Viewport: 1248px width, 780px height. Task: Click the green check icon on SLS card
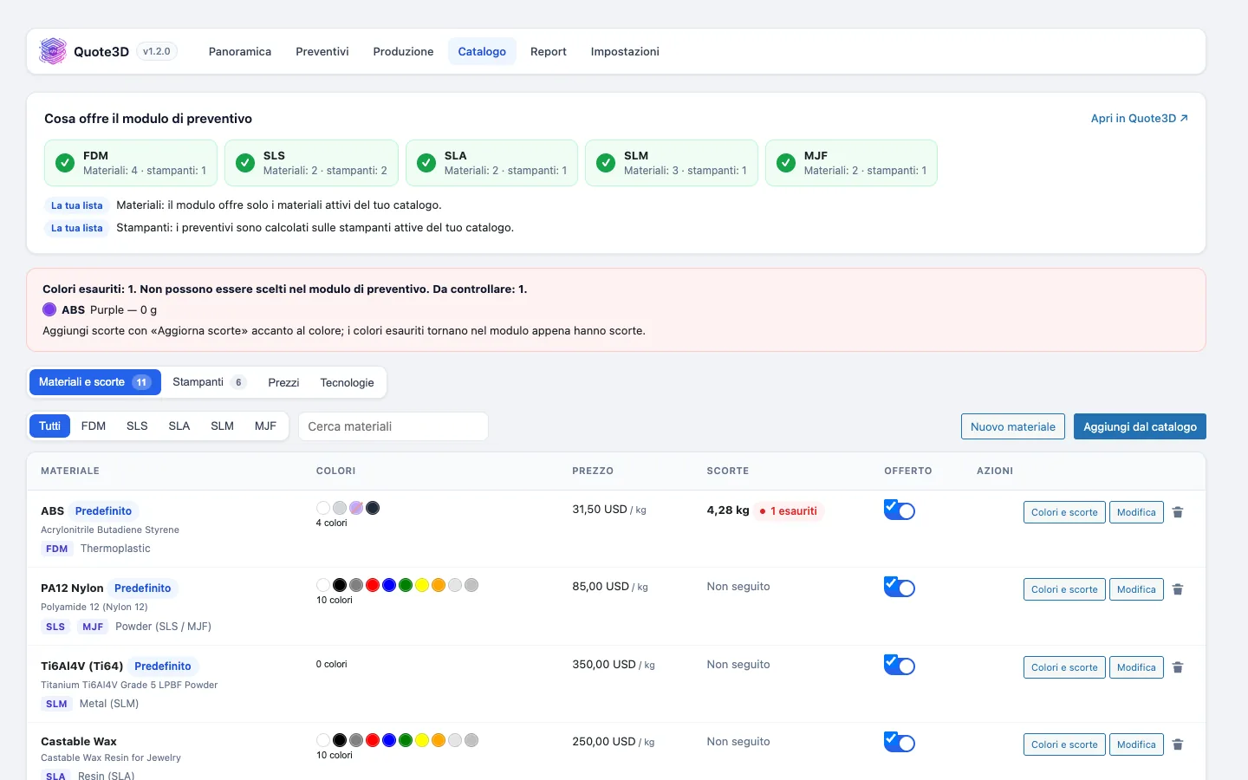pyautogui.click(x=245, y=163)
